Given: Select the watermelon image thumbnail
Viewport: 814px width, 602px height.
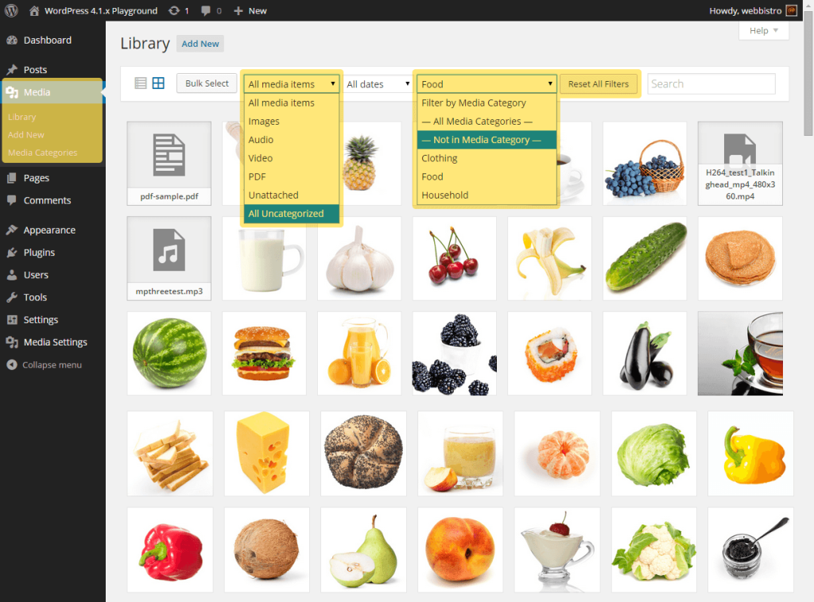Looking at the screenshot, I should 169,353.
